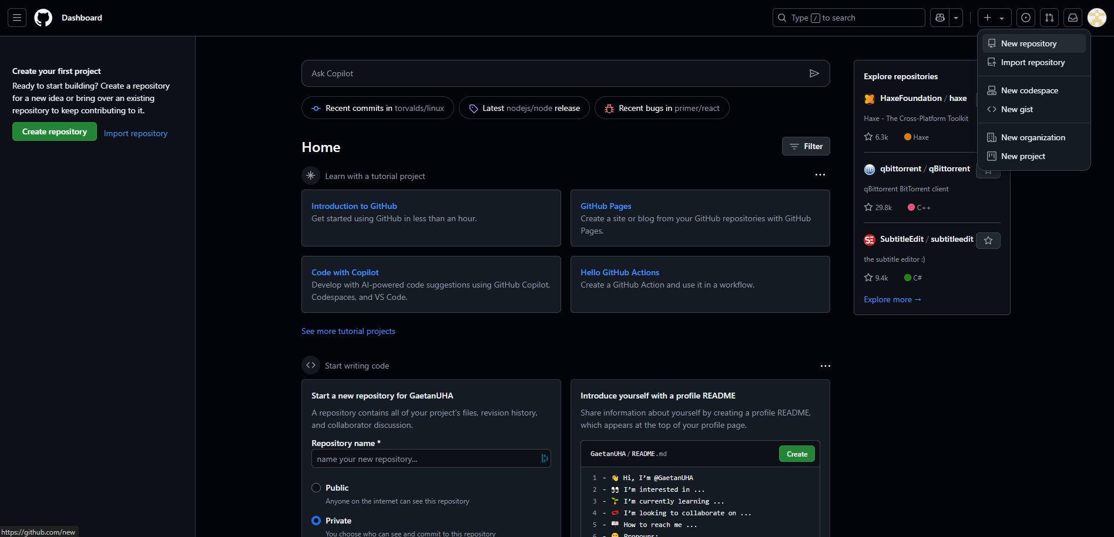Open the Notifications inbox icon
The image size is (1114, 537).
[1072, 18]
